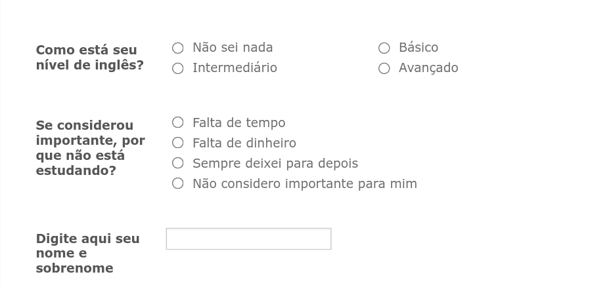Select the 'Falta de tempo' radio button

pos(177,123)
